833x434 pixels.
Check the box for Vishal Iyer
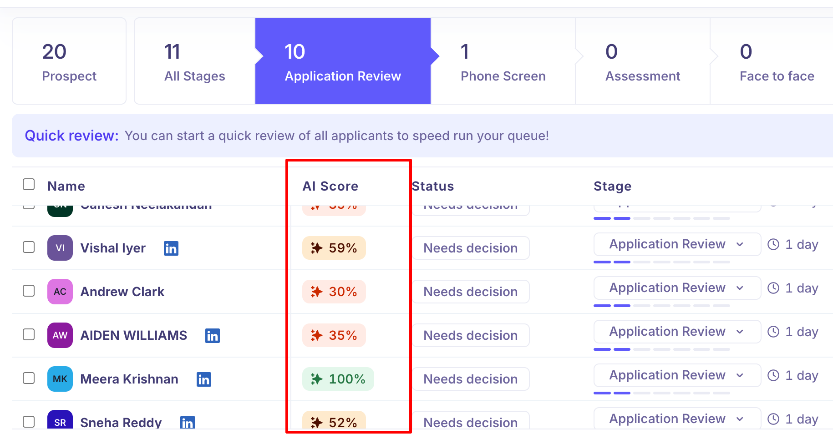click(29, 247)
